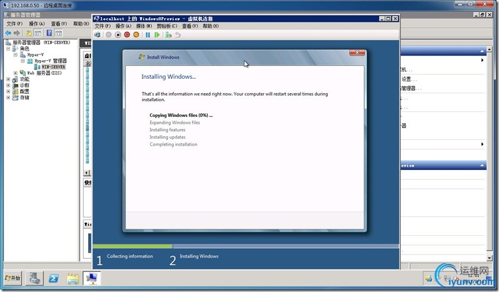This screenshot has width=499, height=292.
Task: Select 服务器管理器 (WIN-SERVER) root node
Action: click(x=41, y=43)
